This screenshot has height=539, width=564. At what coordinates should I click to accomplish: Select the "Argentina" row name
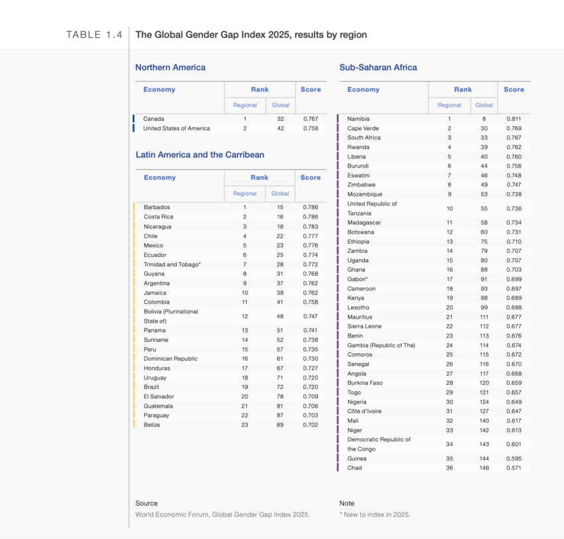pyautogui.click(x=157, y=283)
